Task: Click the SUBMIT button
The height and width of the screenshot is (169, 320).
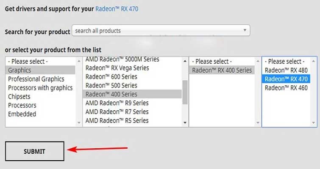Action: pos(34,151)
